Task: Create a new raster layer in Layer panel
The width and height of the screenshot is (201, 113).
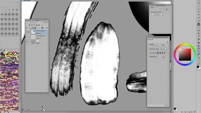Action: coord(30,28)
